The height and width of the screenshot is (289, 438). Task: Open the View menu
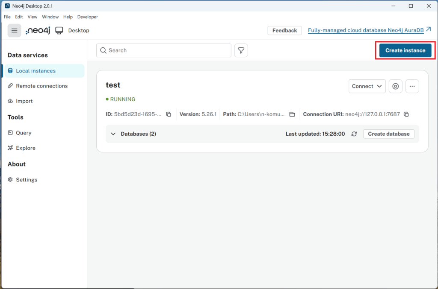coord(33,17)
